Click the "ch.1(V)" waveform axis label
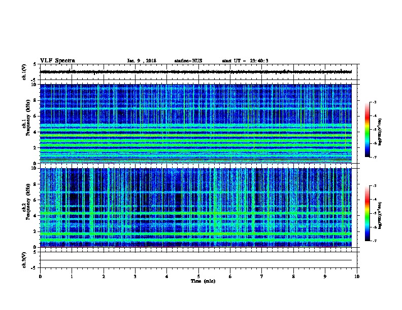 coord(24,72)
